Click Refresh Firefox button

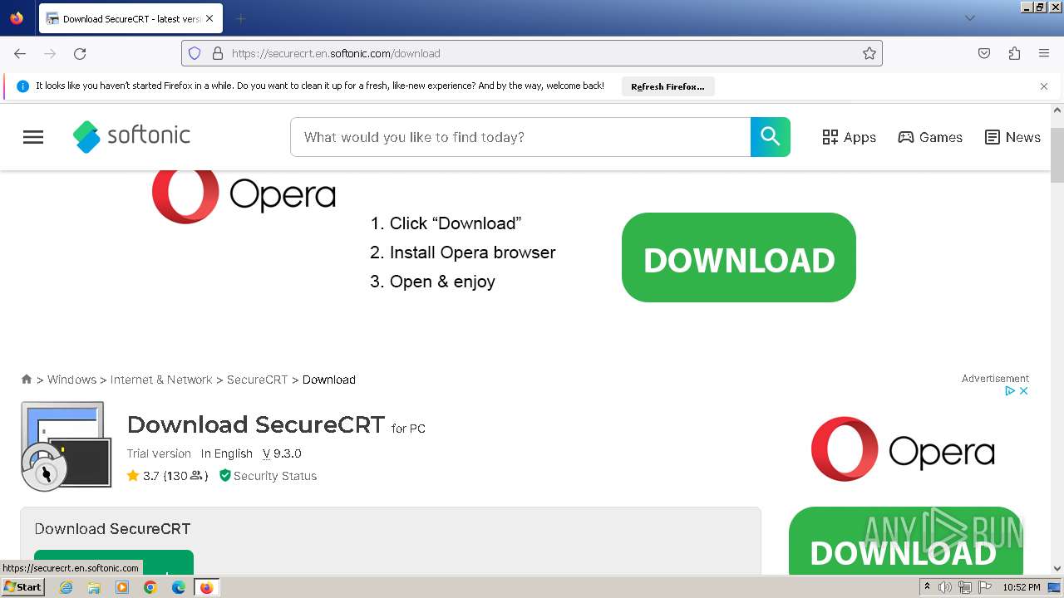point(667,86)
